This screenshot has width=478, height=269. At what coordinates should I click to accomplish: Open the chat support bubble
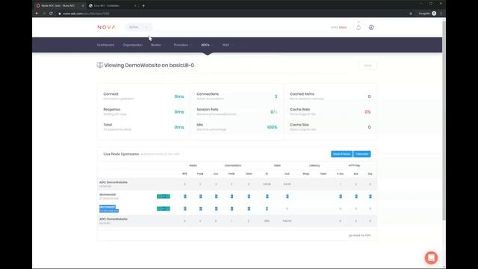[x=431, y=258]
